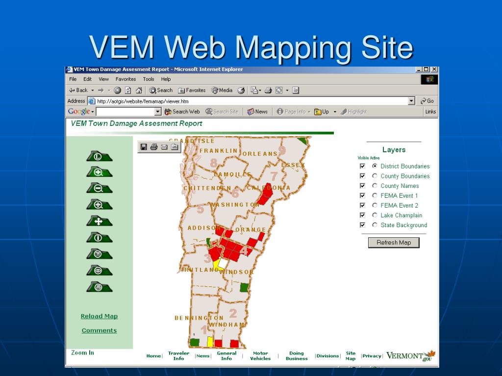Click the browser Forward arrow
This screenshot has height=376, width=502.
coord(101,91)
